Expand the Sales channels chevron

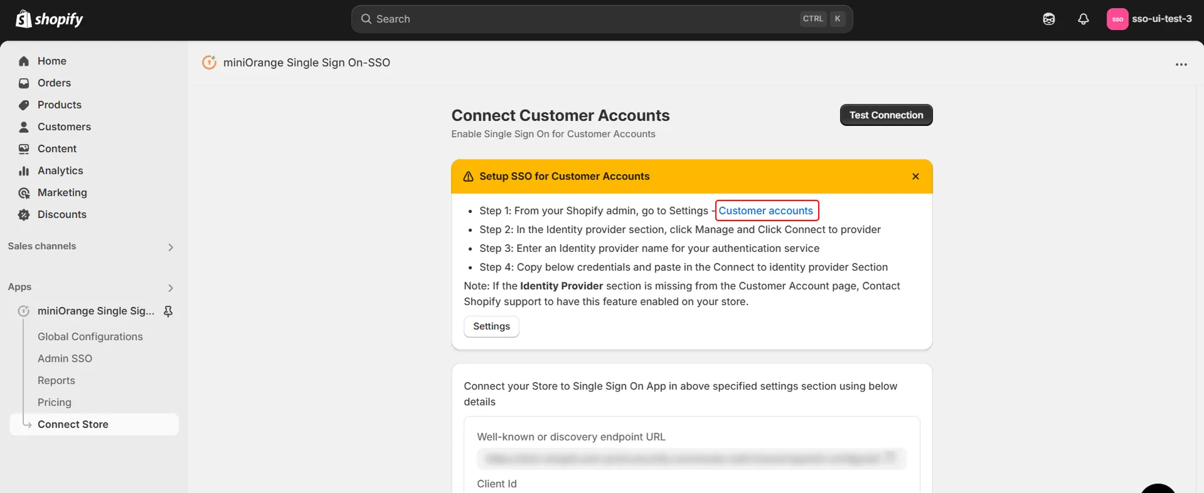(x=171, y=247)
